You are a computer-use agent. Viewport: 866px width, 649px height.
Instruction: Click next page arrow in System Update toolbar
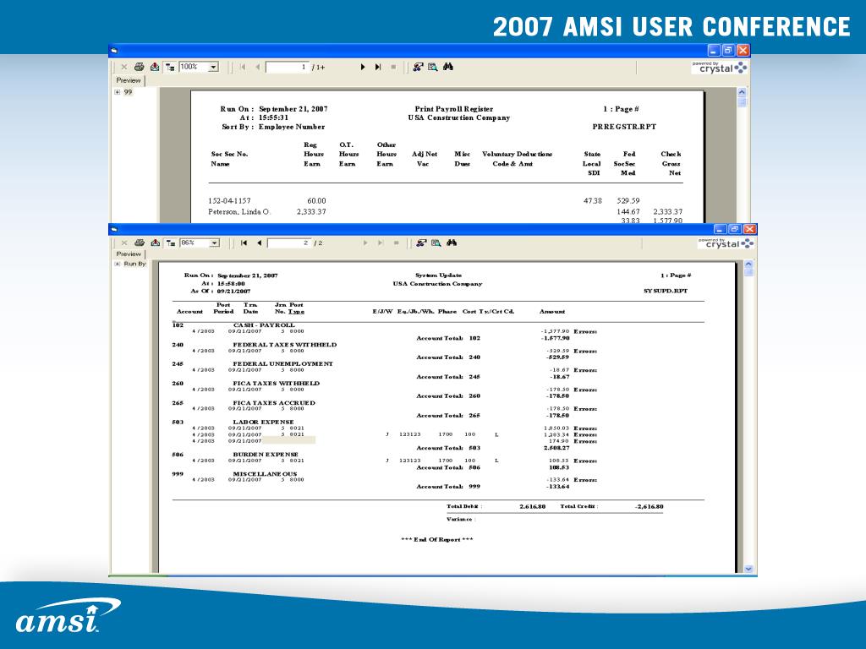(365, 243)
